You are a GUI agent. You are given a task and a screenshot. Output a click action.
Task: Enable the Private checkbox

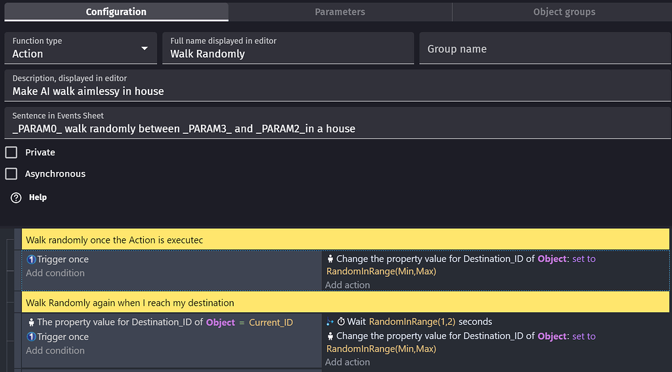point(11,152)
